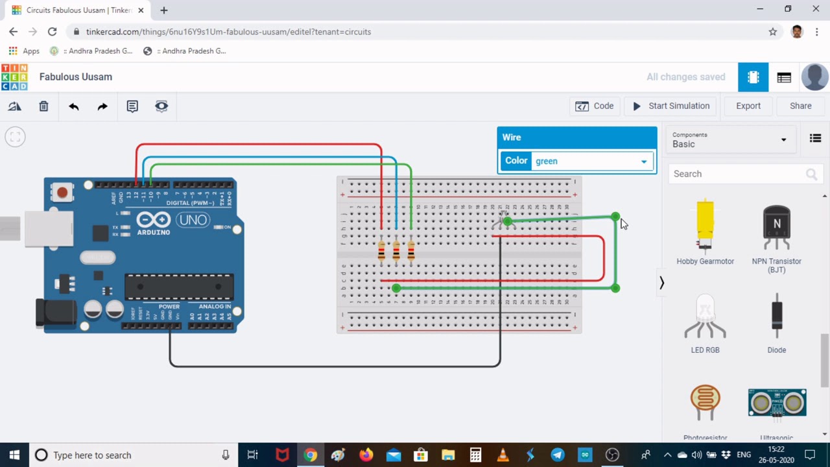830x467 pixels.
Task: Click the Export button
Action: 748,106
